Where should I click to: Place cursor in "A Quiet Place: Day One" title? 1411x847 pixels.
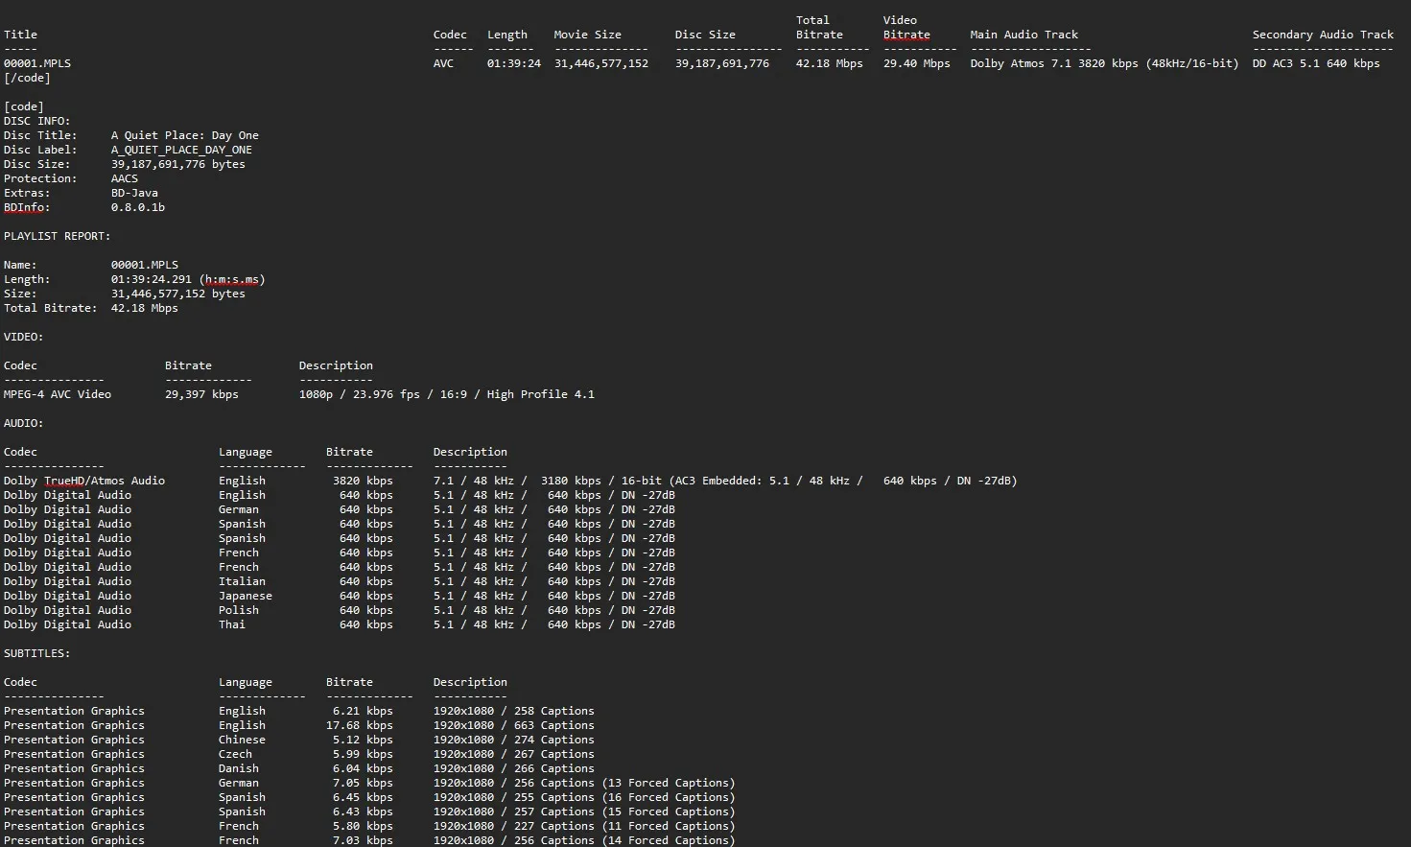pos(184,135)
